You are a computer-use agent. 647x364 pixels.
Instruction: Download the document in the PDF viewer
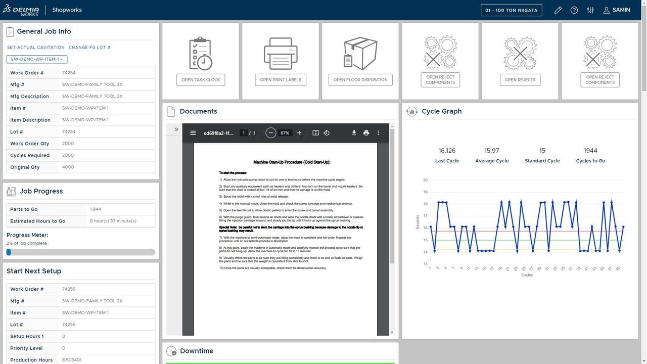pos(354,132)
